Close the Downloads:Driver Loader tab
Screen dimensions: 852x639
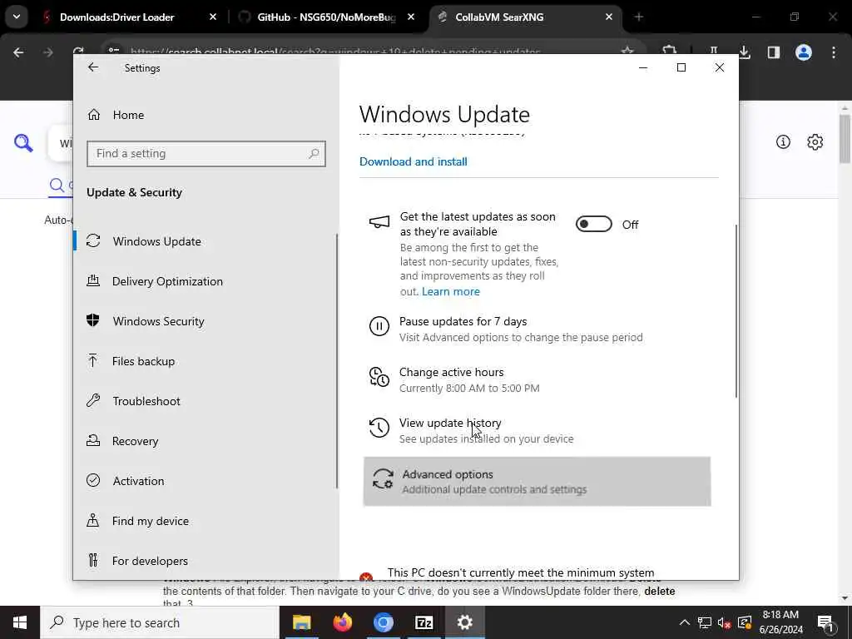click(x=213, y=17)
